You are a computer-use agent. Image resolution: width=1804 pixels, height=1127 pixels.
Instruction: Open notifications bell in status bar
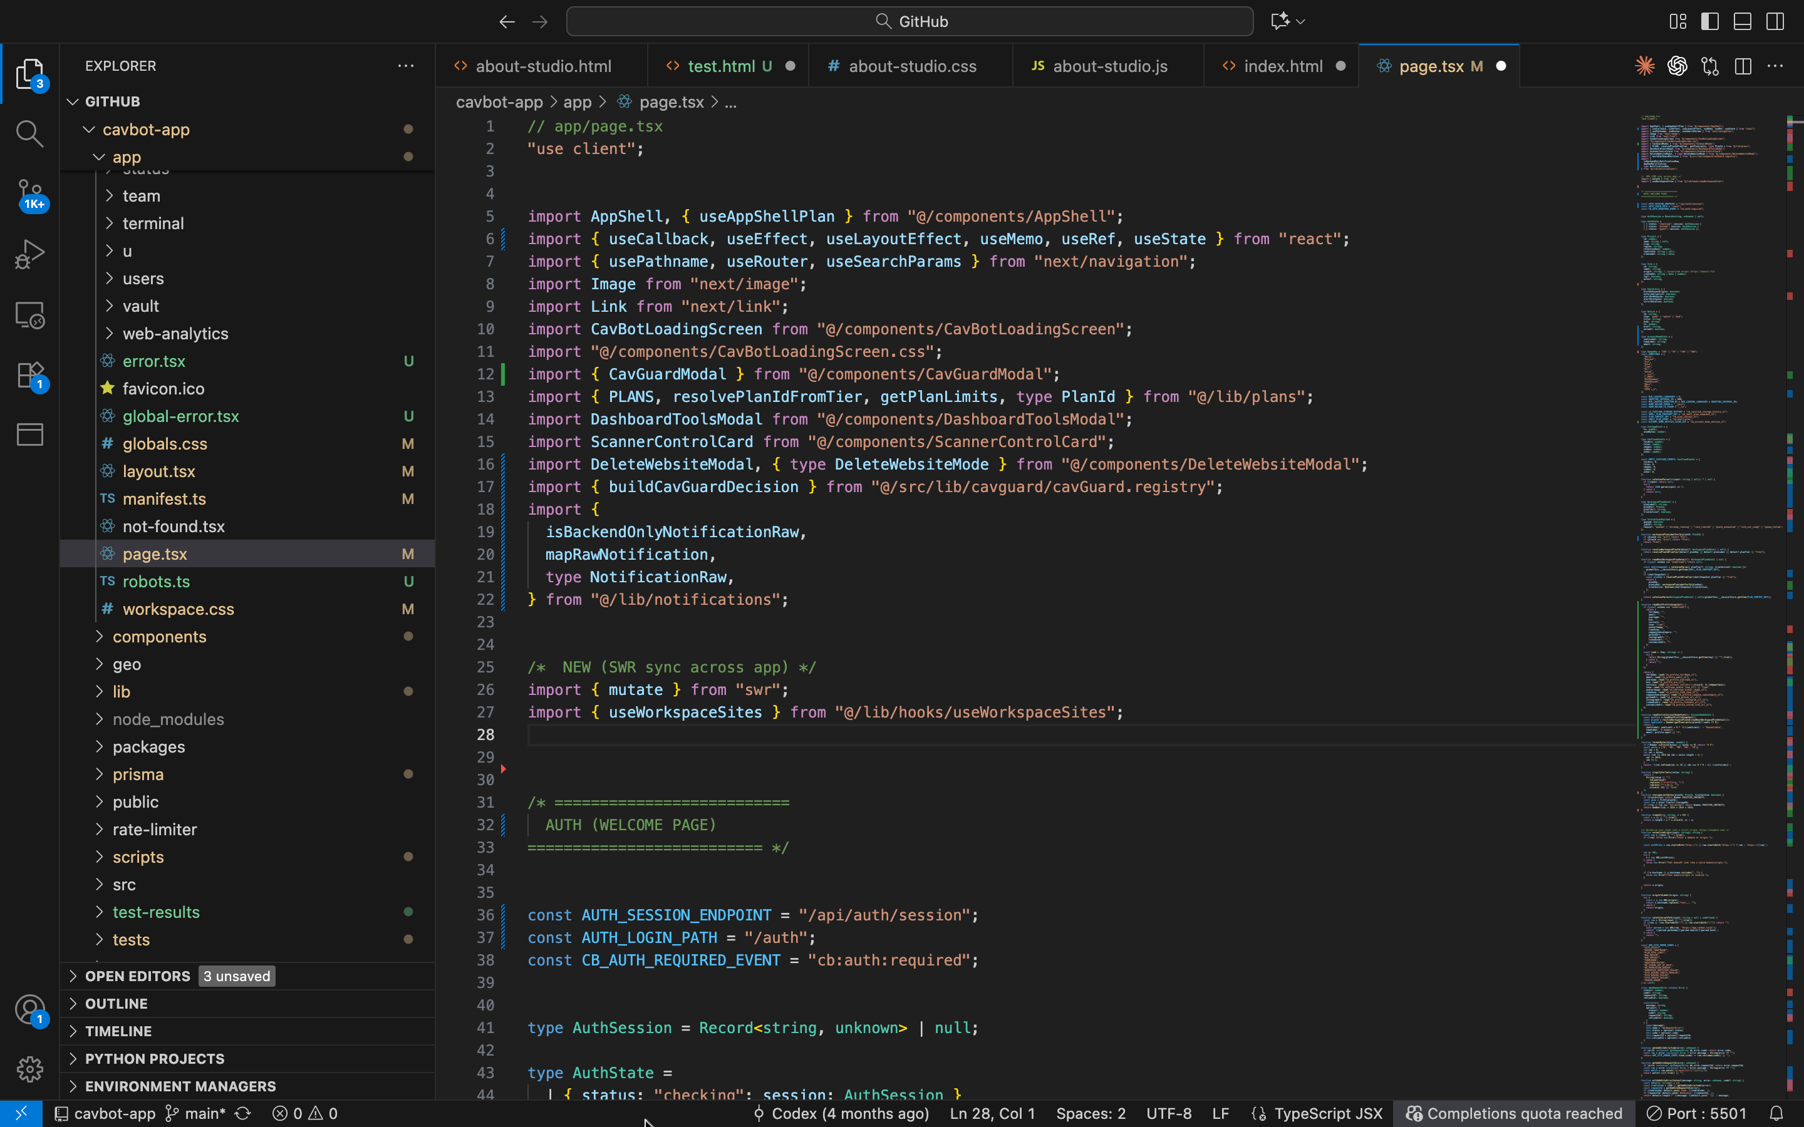(x=1777, y=1114)
